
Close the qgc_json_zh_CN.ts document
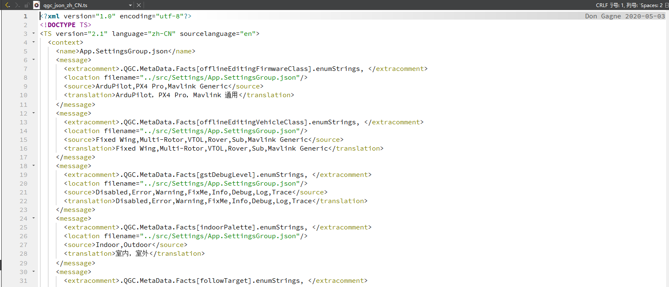coord(139,5)
